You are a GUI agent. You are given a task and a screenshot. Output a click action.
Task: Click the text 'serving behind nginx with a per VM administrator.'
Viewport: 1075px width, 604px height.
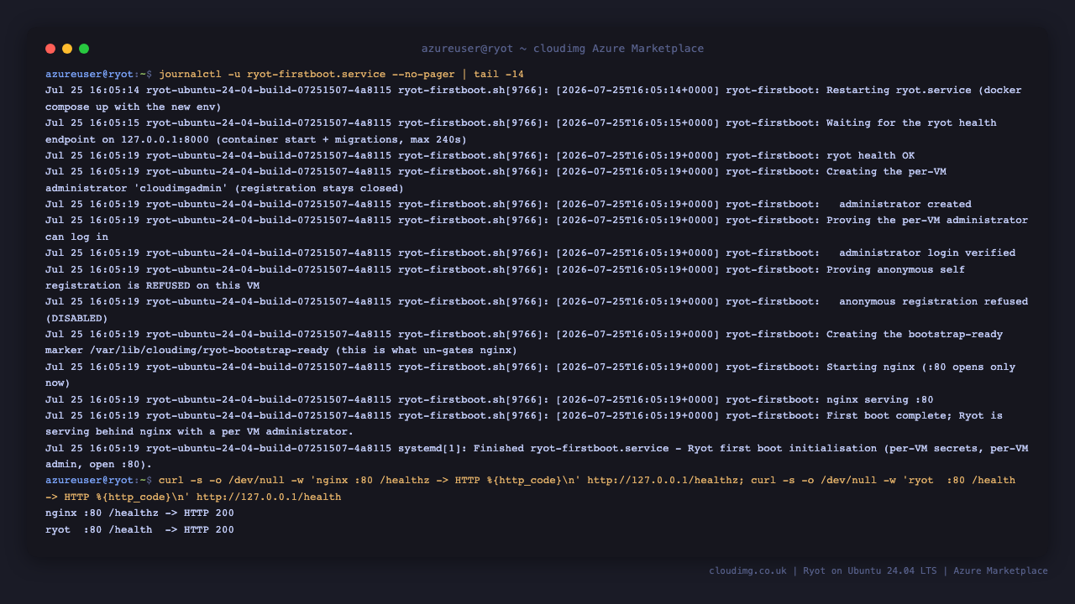pos(199,432)
